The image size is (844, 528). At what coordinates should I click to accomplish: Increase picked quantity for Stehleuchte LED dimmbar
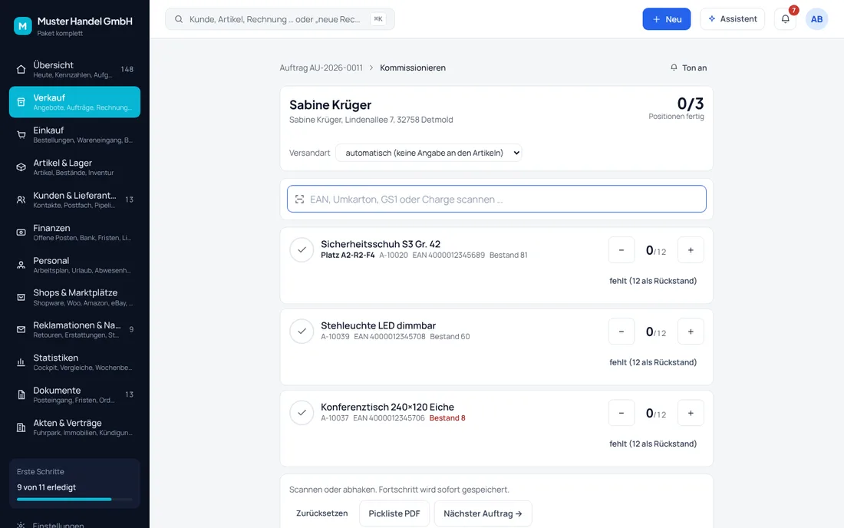coord(691,332)
